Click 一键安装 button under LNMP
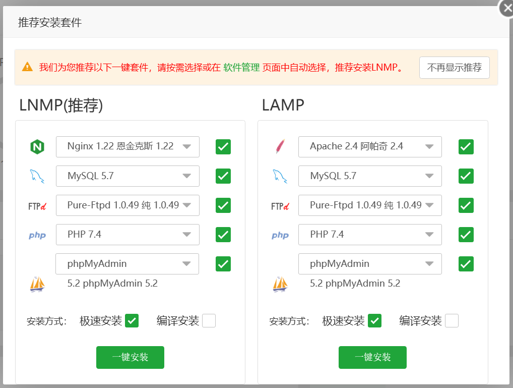This screenshot has width=513, height=388. click(130, 357)
